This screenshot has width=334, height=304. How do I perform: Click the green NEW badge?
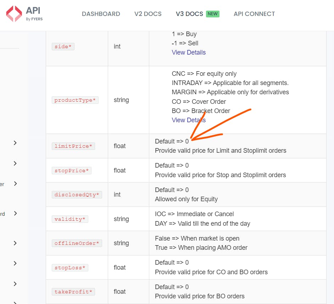[213, 14]
